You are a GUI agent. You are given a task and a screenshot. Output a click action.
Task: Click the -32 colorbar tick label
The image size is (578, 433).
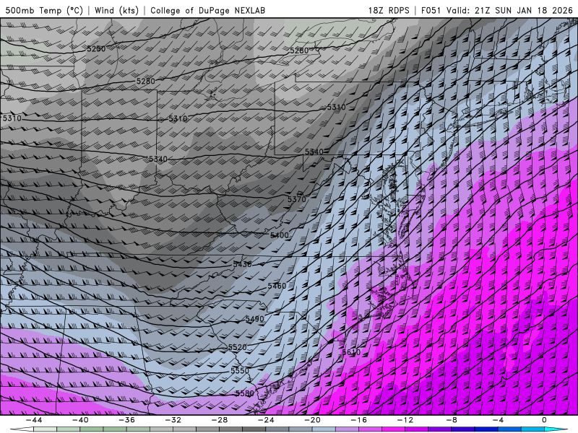[173, 420]
